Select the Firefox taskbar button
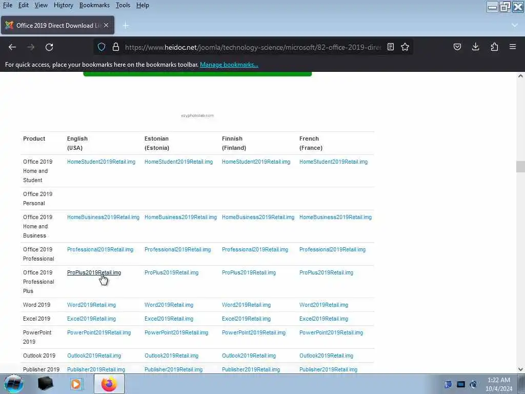525x394 pixels. 109,384
